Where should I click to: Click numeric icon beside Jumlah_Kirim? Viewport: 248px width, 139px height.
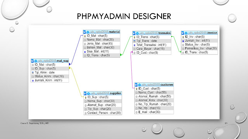coord(33,81)
